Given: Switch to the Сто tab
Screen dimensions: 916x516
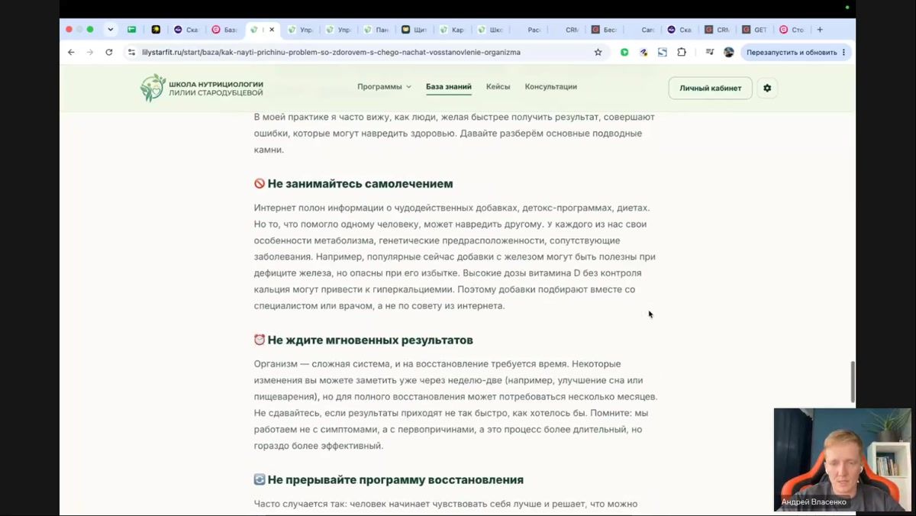Looking at the screenshot, I should pyautogui.click(x=792, y=30).
